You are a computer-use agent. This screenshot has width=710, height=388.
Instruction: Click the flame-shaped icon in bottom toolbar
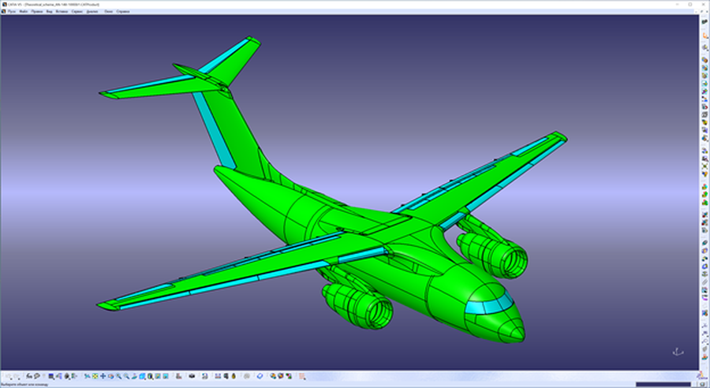[x=234, y=375]
